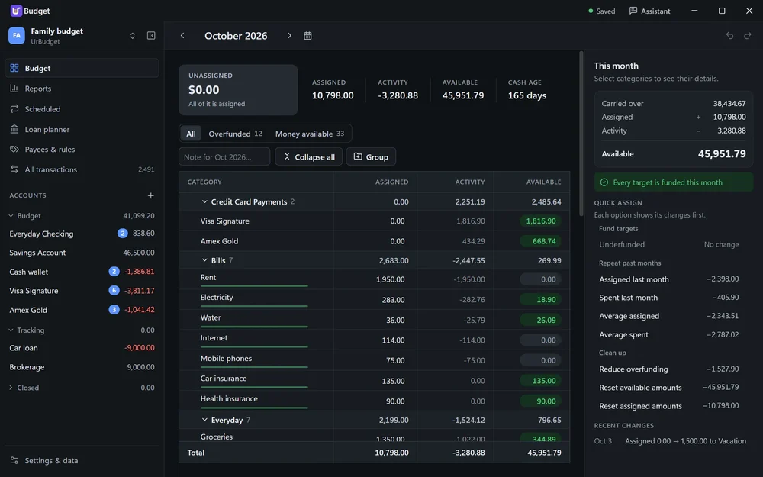Click the add account plus icon

tap(151, 195)
